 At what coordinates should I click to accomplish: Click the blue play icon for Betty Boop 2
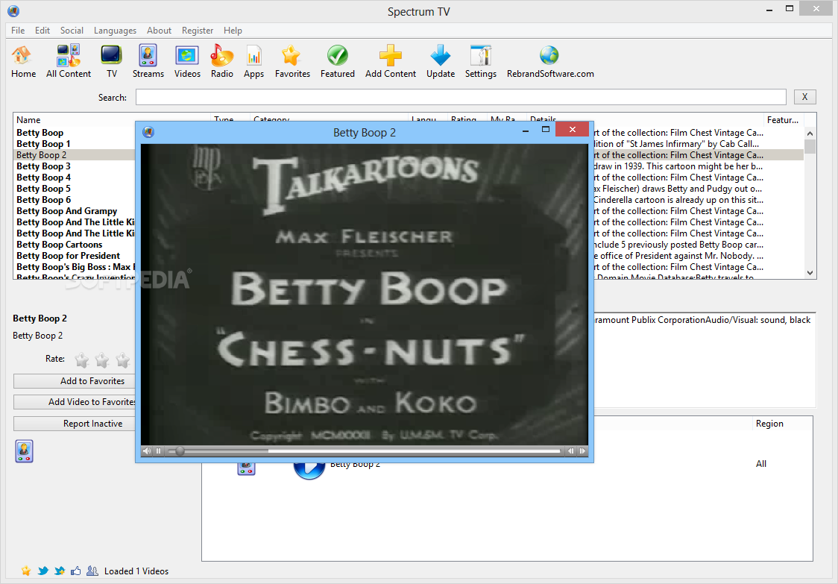309,471
